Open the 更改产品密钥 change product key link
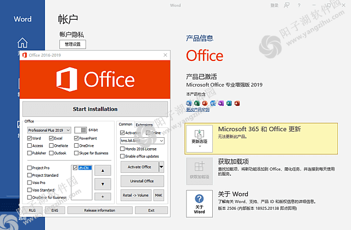 [x=198, y=110]
